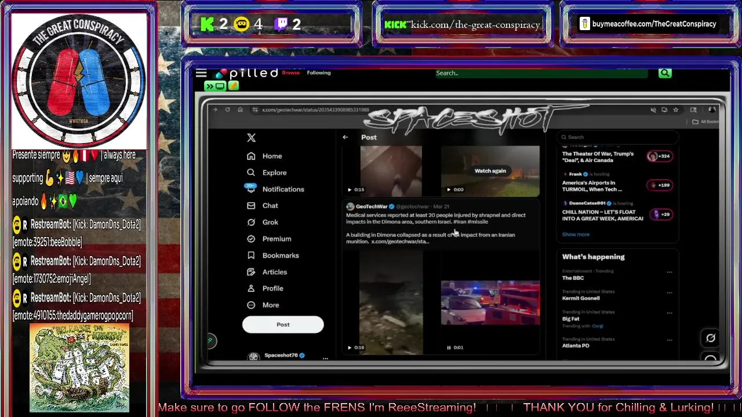
Task: Switch to Pilled Following tab
Action: [x=319, y=73]
